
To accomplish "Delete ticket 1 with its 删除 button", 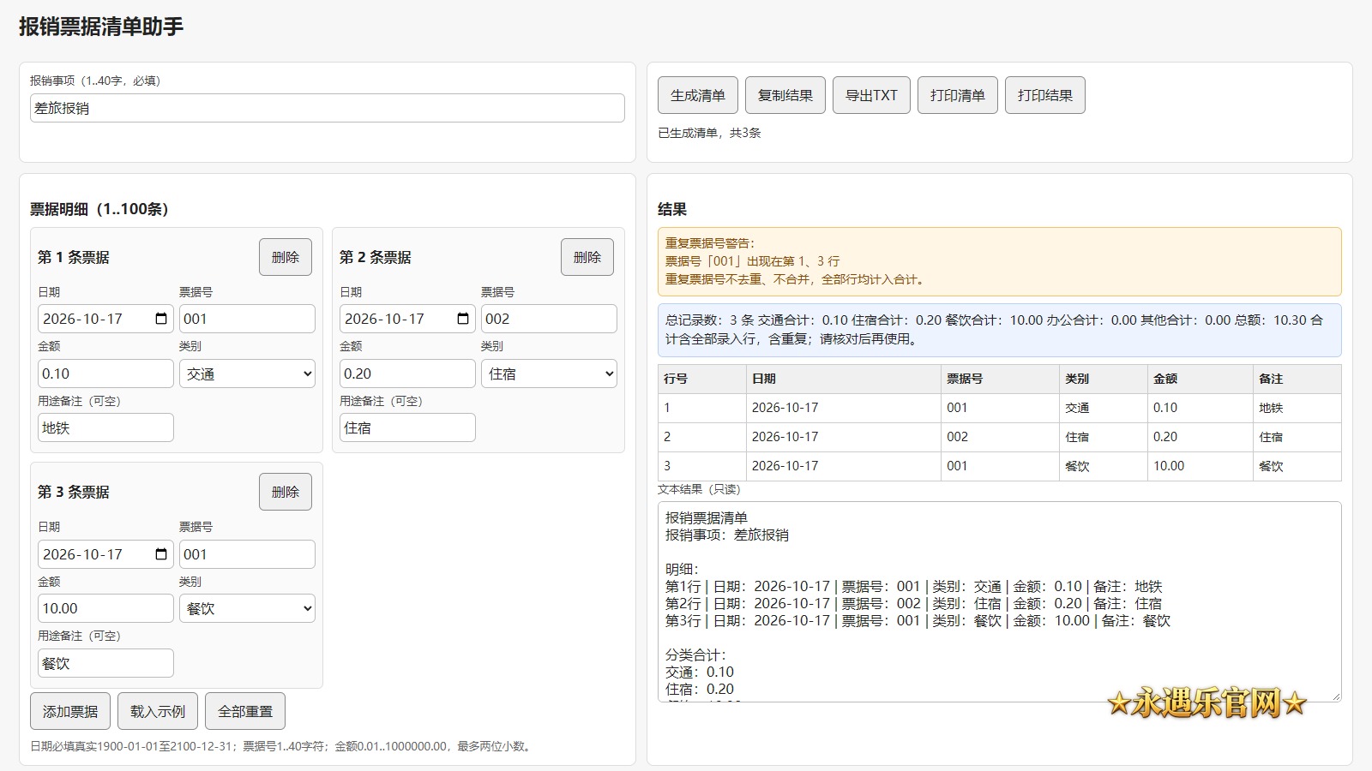I will pos(286,257).
